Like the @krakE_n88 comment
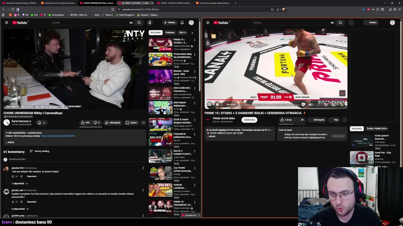The height and width of the screenshot is (226, 403). point(13,202)
